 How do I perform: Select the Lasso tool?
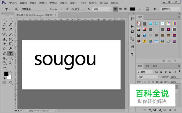click(x=4, y=25)
